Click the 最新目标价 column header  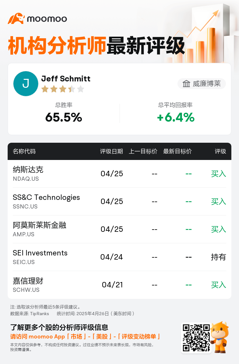tap(177, 151)
